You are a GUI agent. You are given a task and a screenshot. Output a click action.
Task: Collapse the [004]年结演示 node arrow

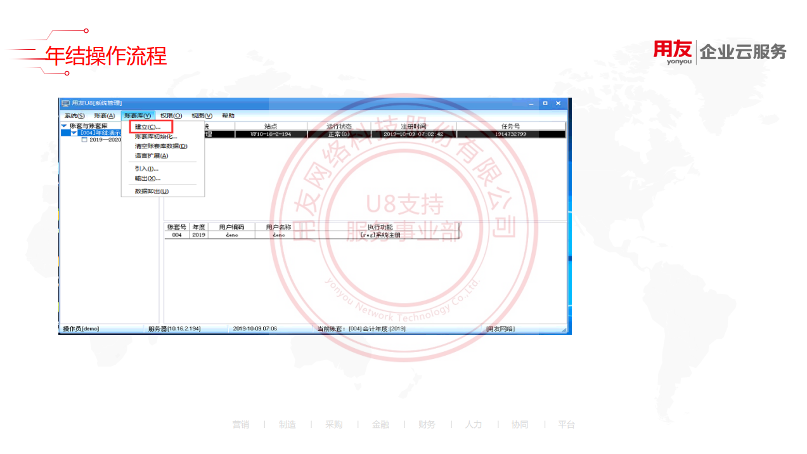point(74,133)
